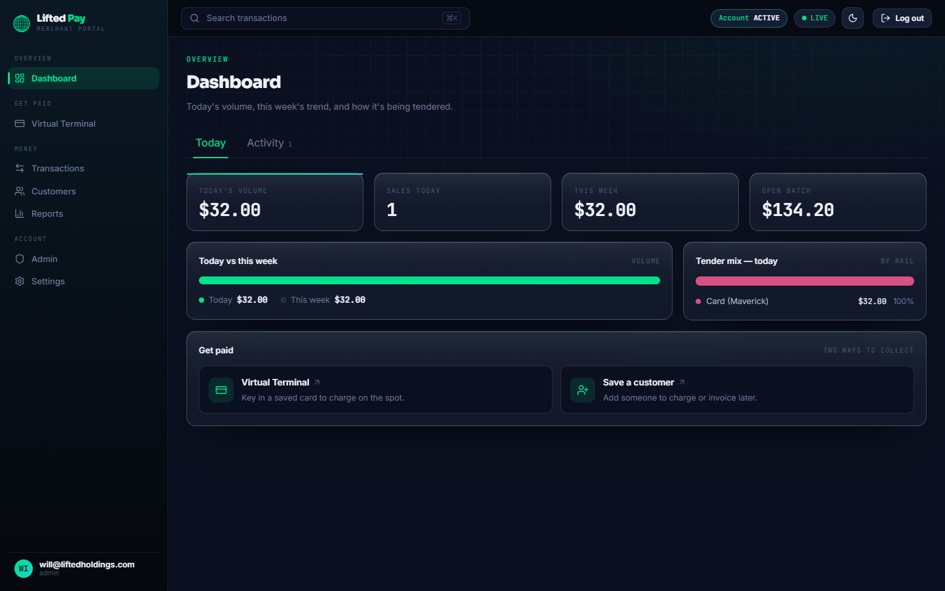Open Settings in the sidebar

tap(84, 281)
